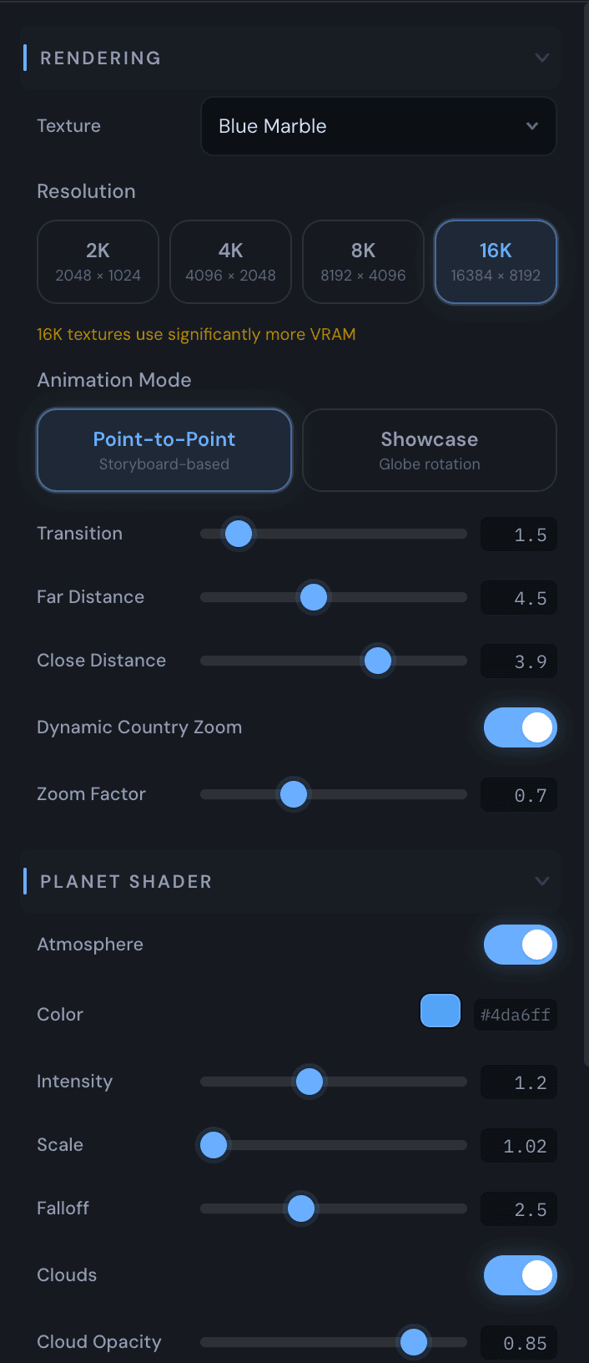Click the Zoom Factor value field
Image resolution: width=589 pixels, height=1363 pixels.
tap(519, 795)
